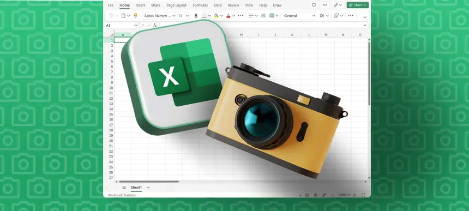Click the full screen view icon
This screenshot has width=469, height=211.
point(363,195)
